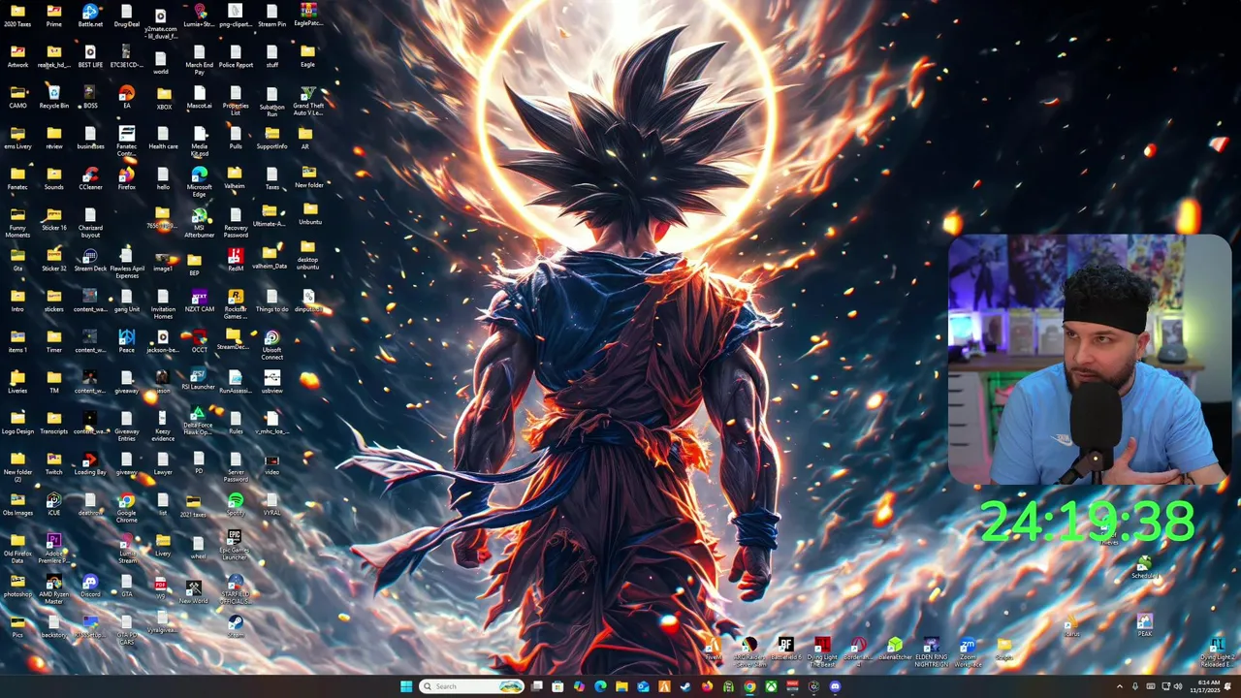Launch the balenaEtcher desktop shortcut
The image size is (1241, 698).
(895, 650)
